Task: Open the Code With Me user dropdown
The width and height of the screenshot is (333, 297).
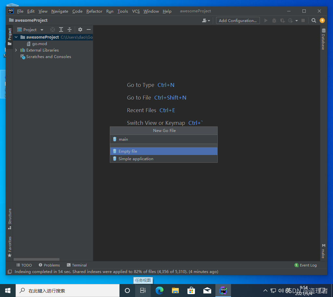Action: 206,20
